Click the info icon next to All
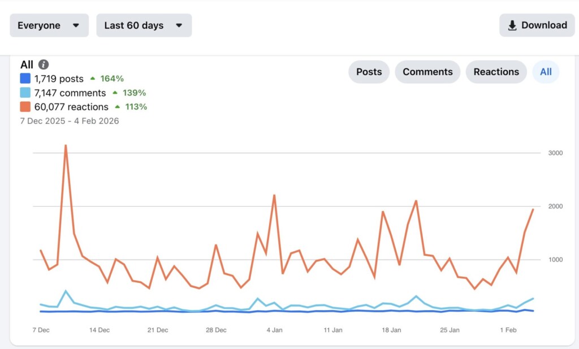This screenshot has height=349, width=579. 44,64
